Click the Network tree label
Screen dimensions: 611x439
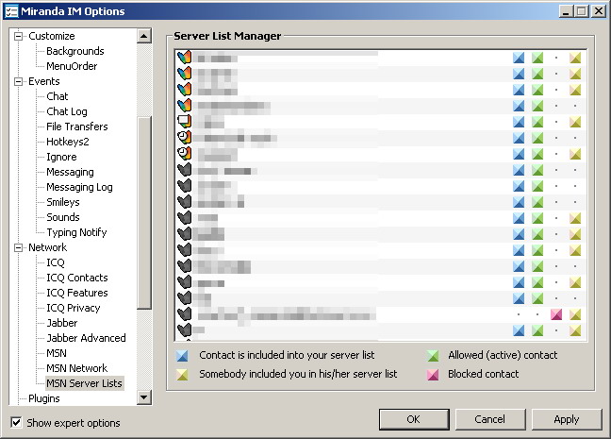47,247
